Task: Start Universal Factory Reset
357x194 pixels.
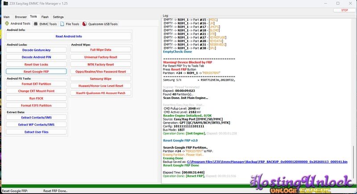Action: point(100,57)
